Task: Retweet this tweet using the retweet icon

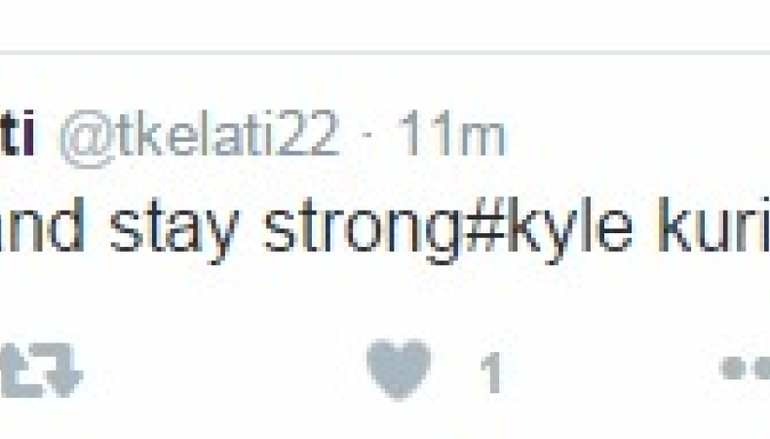Action: [41, 370]
